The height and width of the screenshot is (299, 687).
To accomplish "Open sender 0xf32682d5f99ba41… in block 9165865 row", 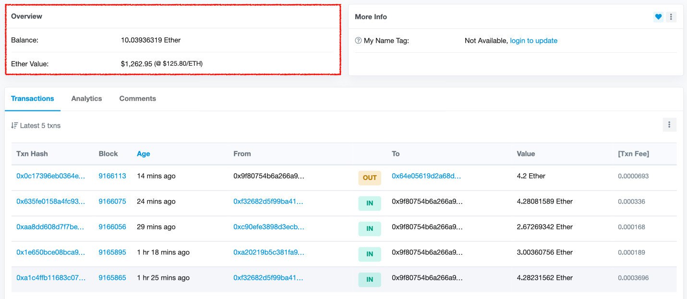I will coord(269,278).
